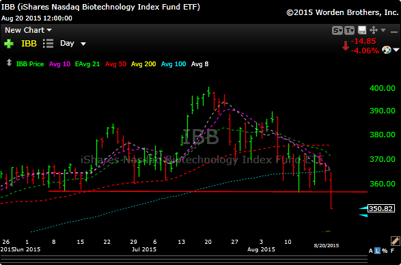Screen dimensions: 401x265
Task: Open the S dropdown button
Action: 337,31
